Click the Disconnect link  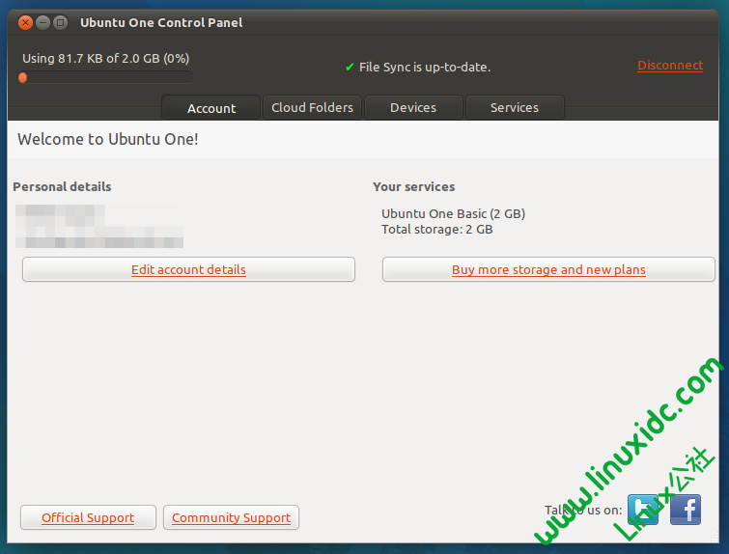tap(670, 65)
